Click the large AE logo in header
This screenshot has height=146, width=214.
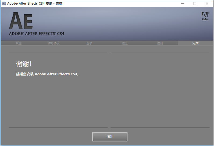point(21,21)
